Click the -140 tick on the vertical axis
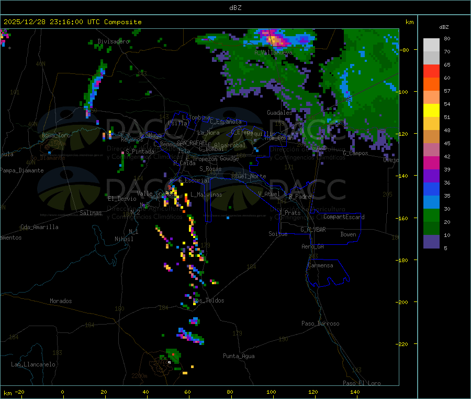Screen dimensions: 471x399 click(402, 176)
